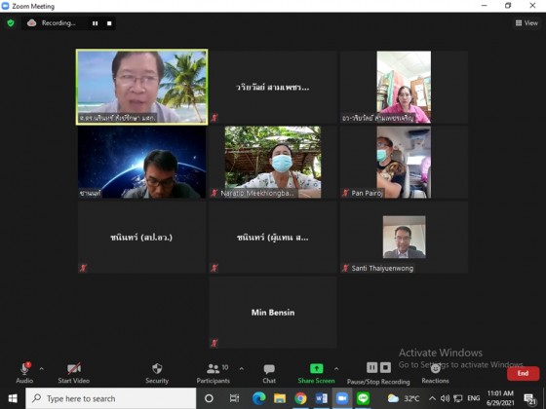The image size is (546, 409).
Task: Open the notification center icon
Action: (530, 399)
